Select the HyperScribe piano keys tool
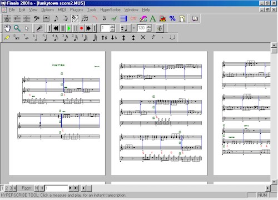 pyautogui.click(x=75, y=18)
